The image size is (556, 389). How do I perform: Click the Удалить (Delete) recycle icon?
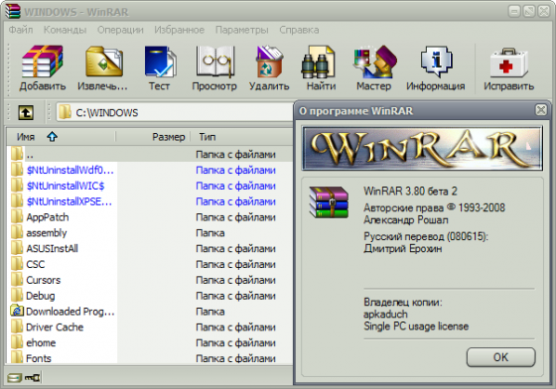point(269,61)
